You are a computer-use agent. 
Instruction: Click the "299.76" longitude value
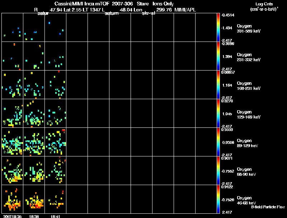tap(164, 10)
